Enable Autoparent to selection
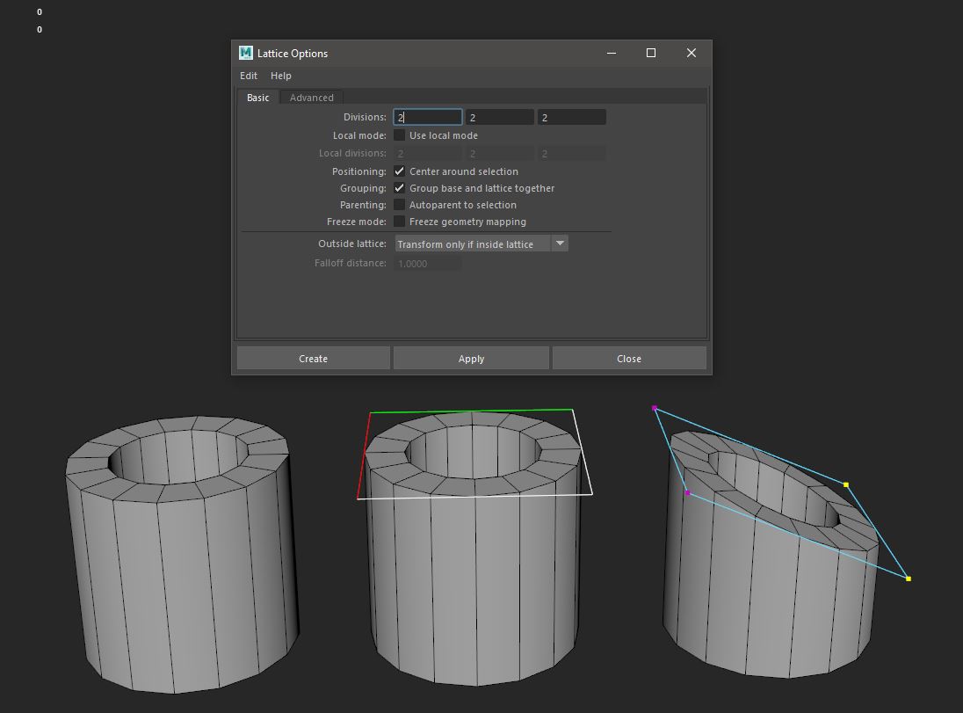This screenshot has width=963, height=713. point(400,204)
